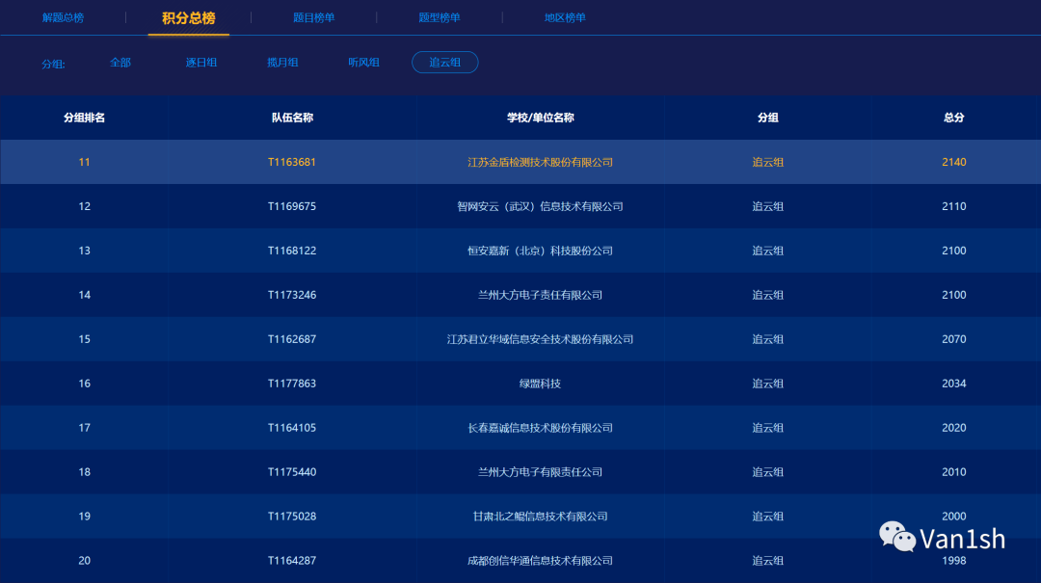Switch filter to 听风组
1041x583 pixels.
point(363,62)
